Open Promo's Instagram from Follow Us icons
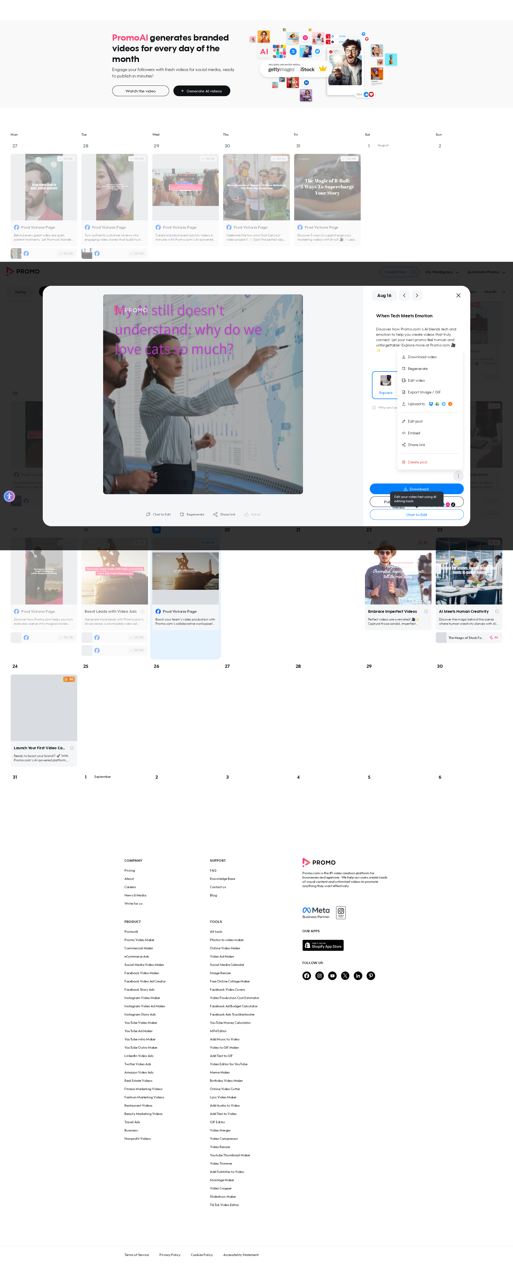 point(319,976)
